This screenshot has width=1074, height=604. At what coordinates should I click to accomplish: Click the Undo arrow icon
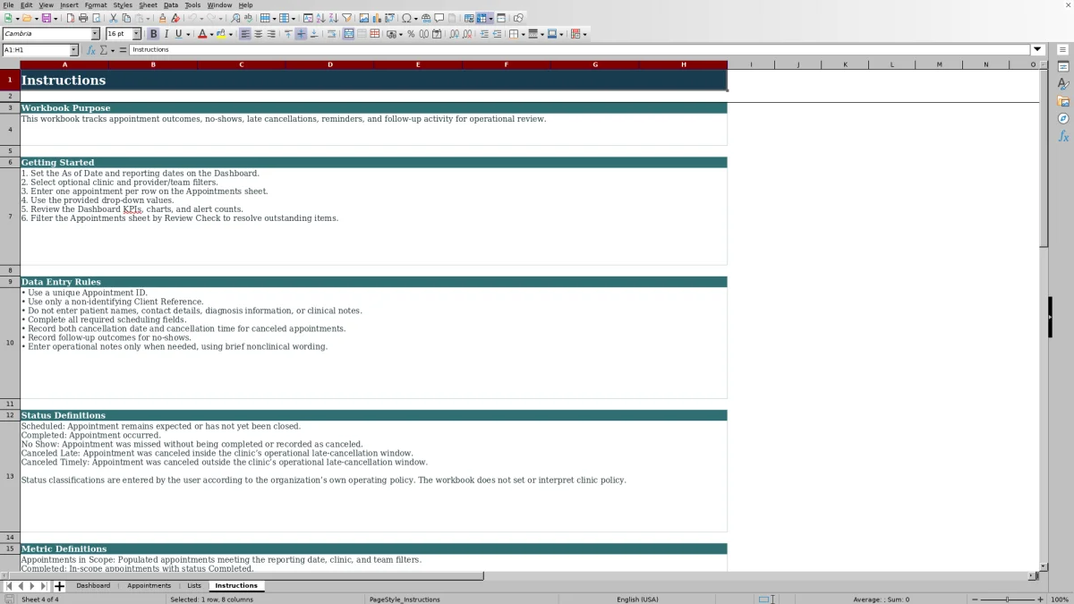coord(191,18)
